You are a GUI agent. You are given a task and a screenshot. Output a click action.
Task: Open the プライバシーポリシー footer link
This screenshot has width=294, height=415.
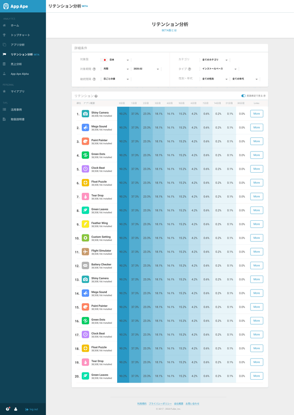[x=160, y=404]
